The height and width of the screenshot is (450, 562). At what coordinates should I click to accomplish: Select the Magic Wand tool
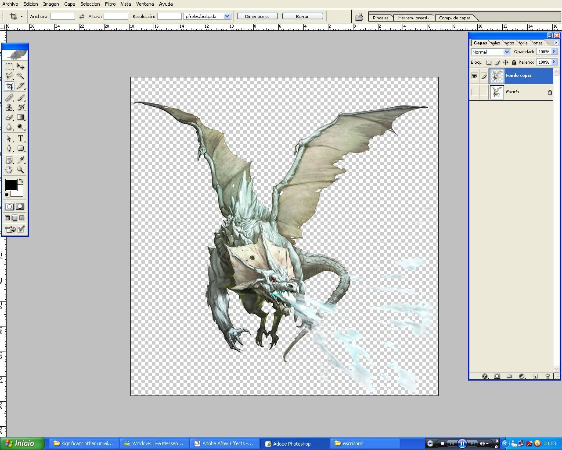pos(21,76)
